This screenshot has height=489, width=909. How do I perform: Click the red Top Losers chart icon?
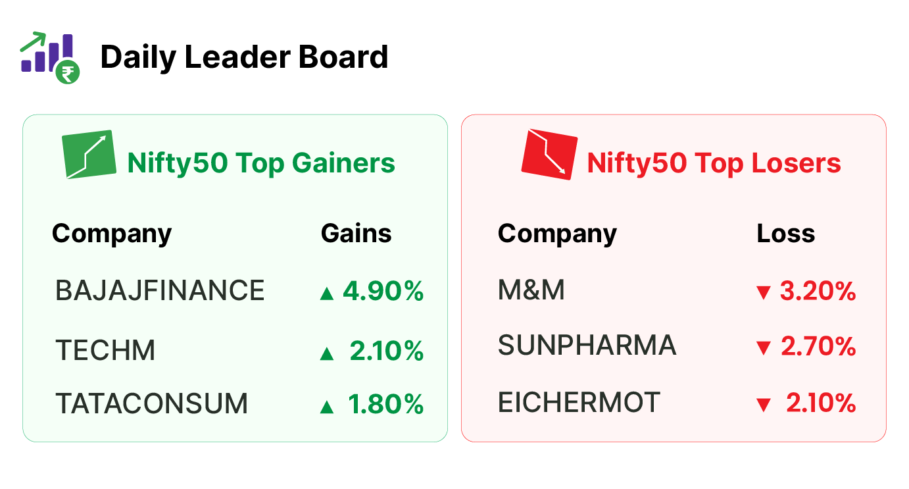(549, 155)
